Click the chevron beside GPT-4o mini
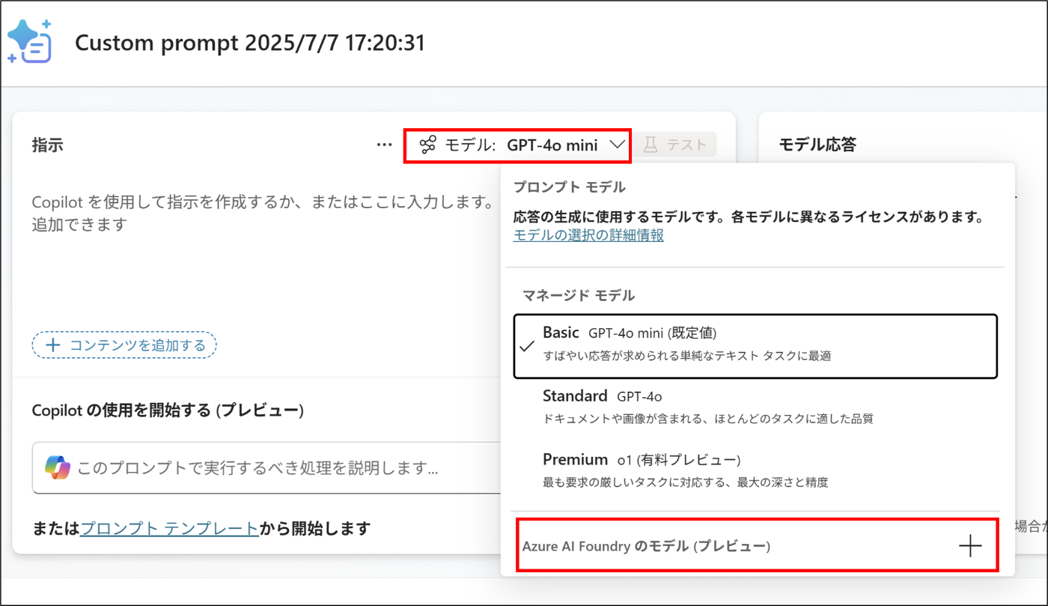 (618, 145)
